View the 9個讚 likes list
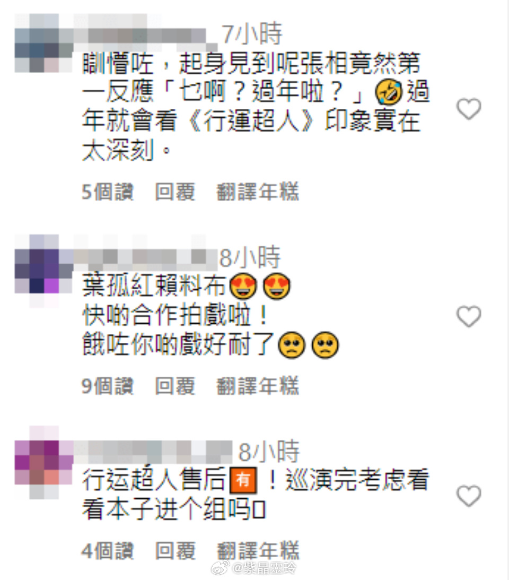This screenshot has width=509, height=580. (108, 386)
